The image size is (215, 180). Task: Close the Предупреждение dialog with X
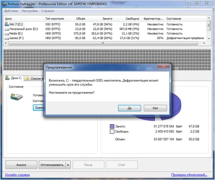coord(163,66)
